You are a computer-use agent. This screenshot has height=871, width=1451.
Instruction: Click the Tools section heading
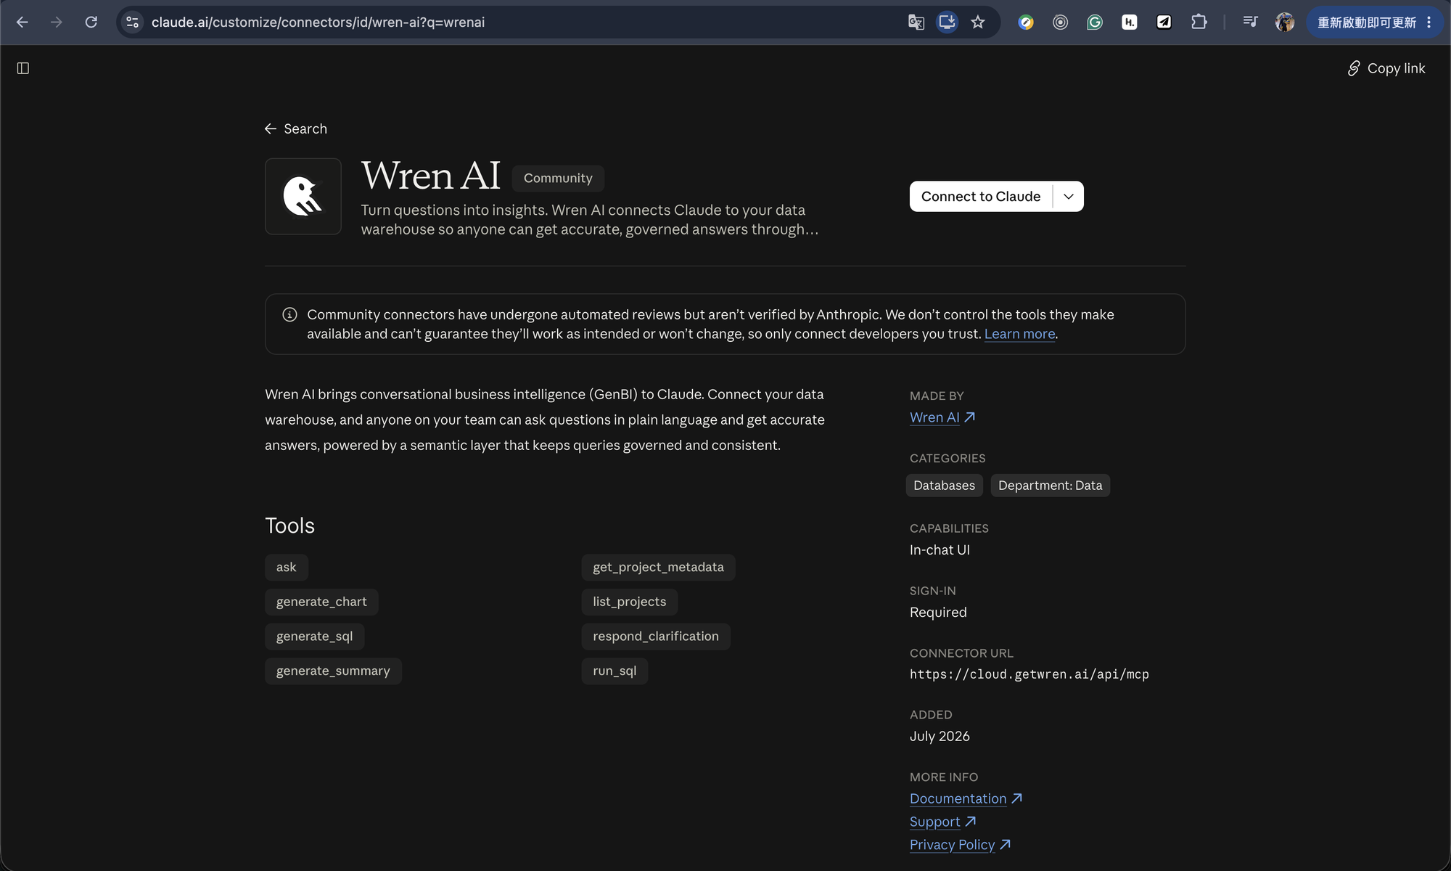289,526
